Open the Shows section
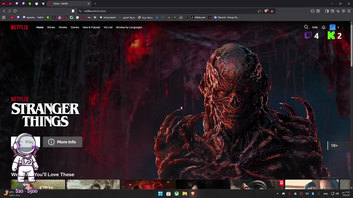This screenshot has height=198, width=353. point(51,27)
